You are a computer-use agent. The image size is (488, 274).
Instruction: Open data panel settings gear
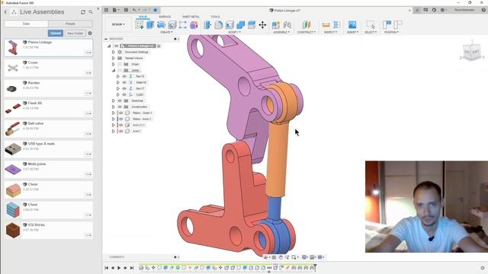pyautogui.click(x=90, y=33)
